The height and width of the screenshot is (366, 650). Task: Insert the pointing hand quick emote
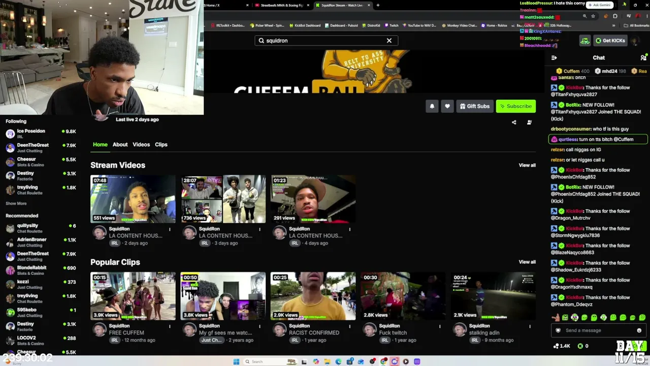556,318
